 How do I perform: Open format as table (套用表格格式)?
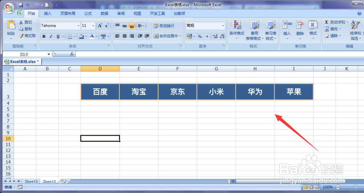point(254,30)
